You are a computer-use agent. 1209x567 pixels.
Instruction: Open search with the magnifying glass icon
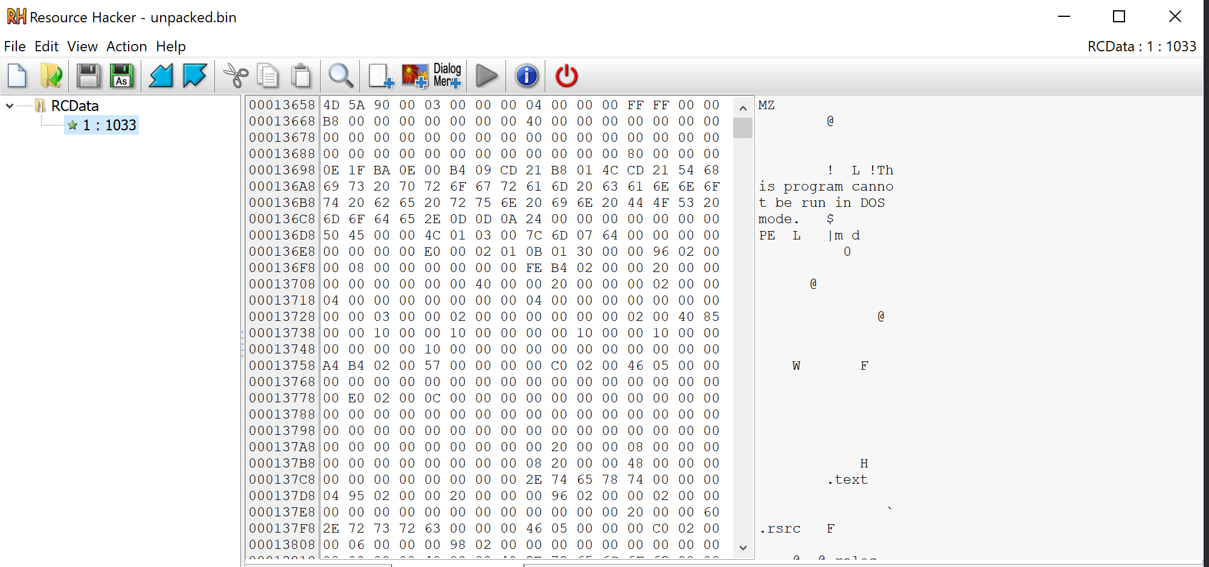(341, 76)
